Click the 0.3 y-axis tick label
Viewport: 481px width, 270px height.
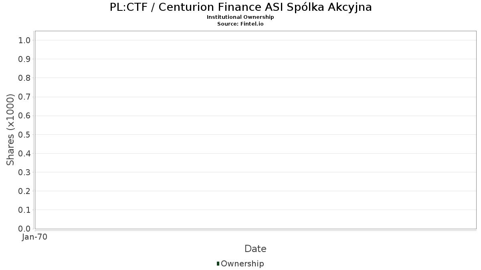point(24,172)
